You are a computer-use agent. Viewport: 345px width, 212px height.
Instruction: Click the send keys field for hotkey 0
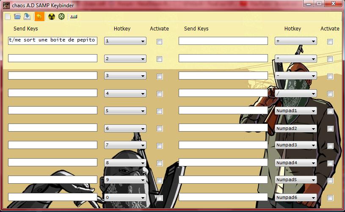tap(52, 197)
